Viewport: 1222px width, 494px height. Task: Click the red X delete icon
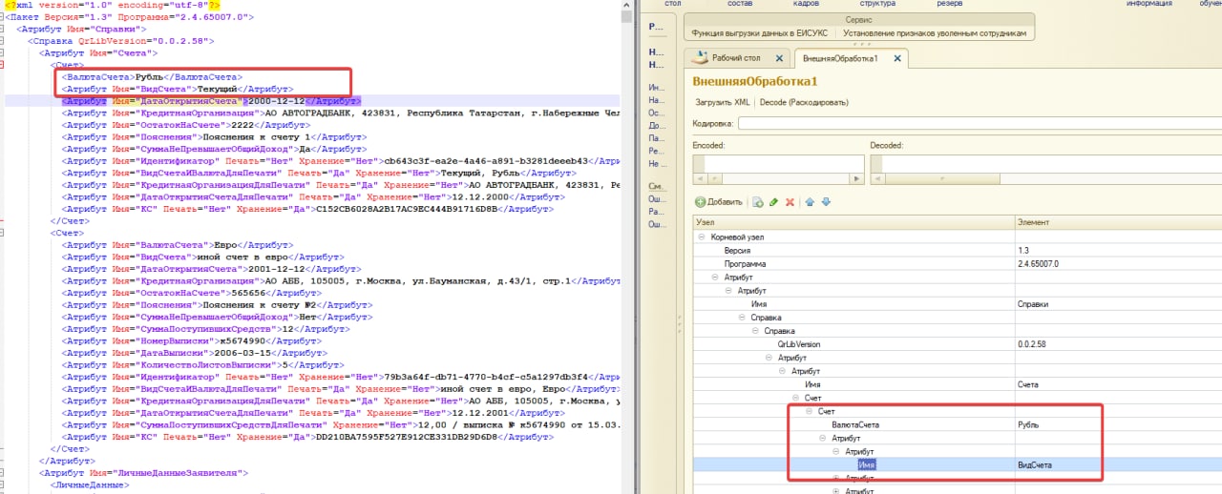790,202
